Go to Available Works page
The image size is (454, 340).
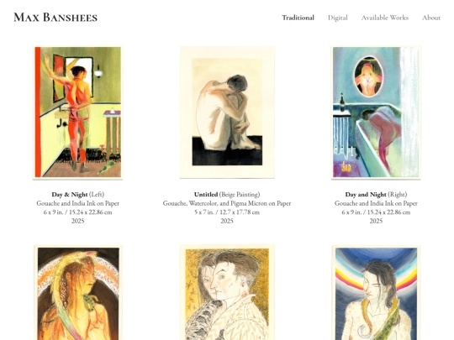(385, 18)
